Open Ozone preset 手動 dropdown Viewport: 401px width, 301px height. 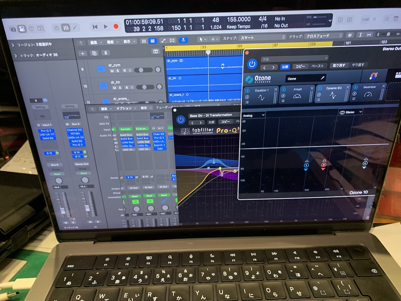point(295,59)
